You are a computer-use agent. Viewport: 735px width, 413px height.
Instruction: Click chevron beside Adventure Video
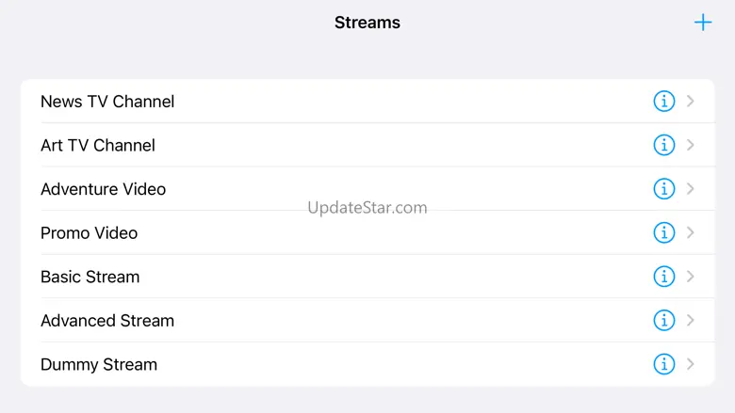690,189
